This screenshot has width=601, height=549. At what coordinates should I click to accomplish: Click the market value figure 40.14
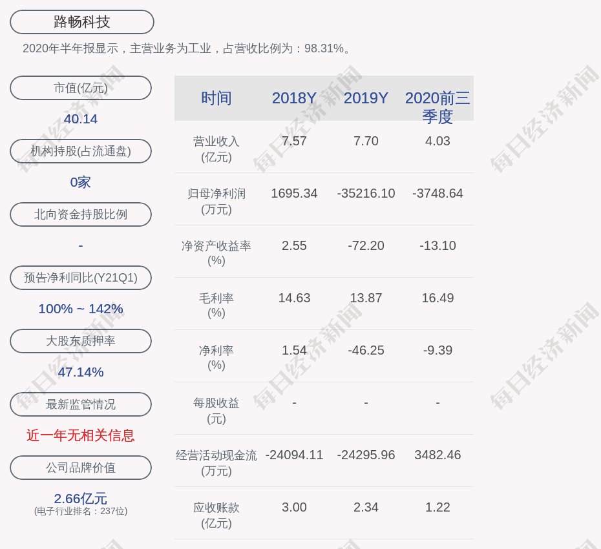coord(81,119)
